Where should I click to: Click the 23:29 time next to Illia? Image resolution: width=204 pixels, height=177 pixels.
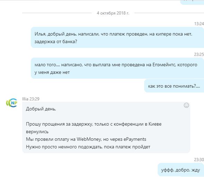[x=35, y=99]
